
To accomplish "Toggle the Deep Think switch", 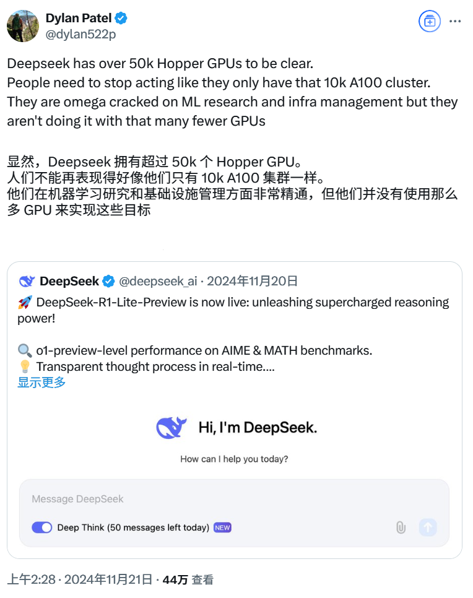I will pyautogui.click(x=42, y=527).
